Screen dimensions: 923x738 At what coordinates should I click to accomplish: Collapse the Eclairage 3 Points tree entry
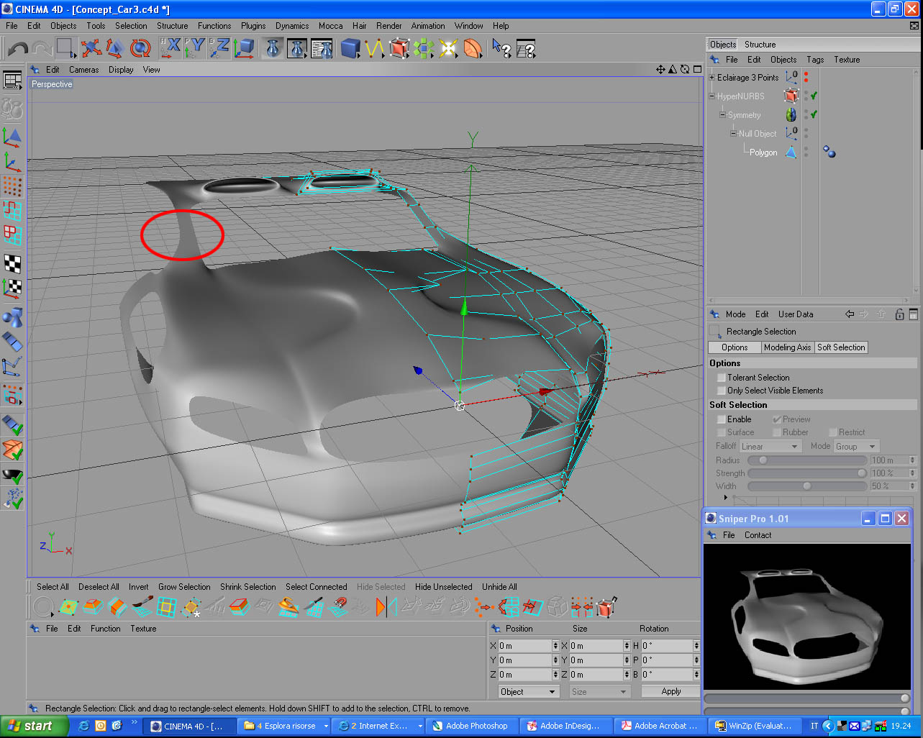click(711, 78)
